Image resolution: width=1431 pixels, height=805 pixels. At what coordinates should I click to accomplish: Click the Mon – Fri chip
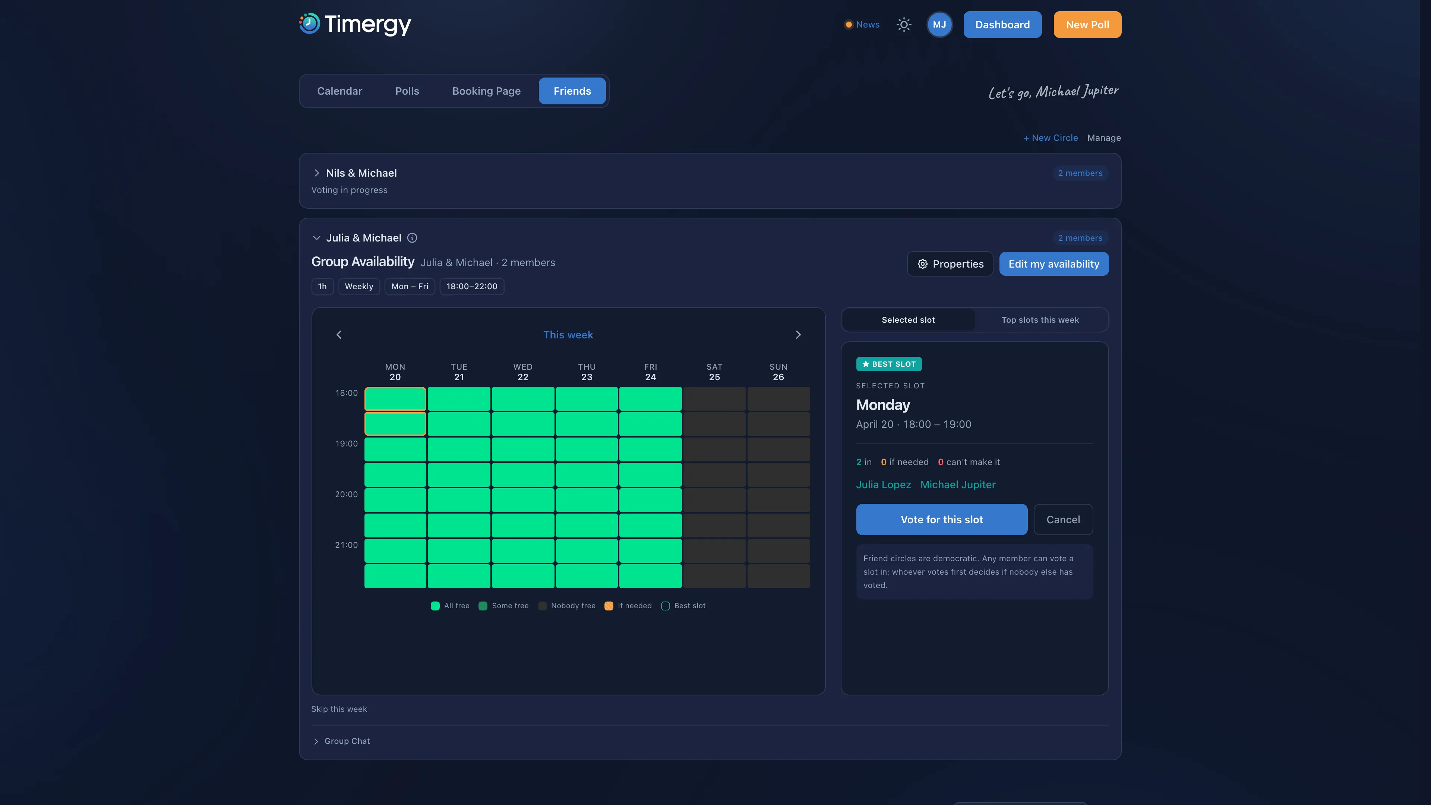(410, 286)
